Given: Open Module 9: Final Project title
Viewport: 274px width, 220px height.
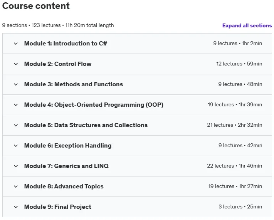Looking at the screenshot, I should coord(58,207).
